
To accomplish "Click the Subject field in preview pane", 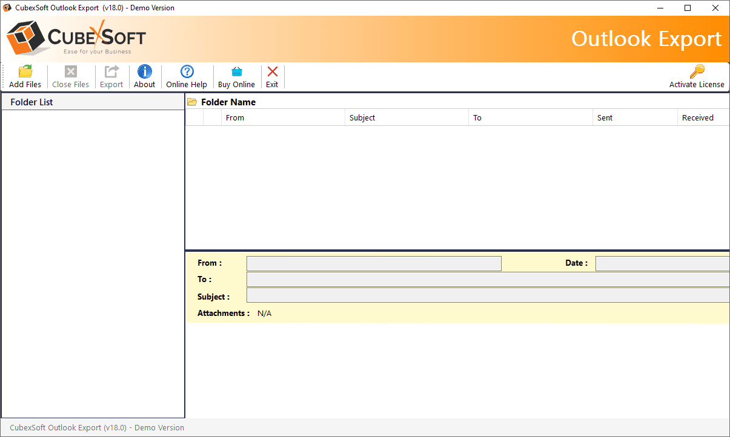I will point(488,295).
